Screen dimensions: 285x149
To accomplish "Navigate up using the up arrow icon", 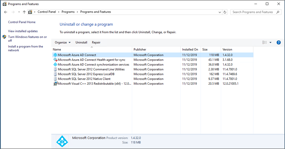I will coord(24,12).
